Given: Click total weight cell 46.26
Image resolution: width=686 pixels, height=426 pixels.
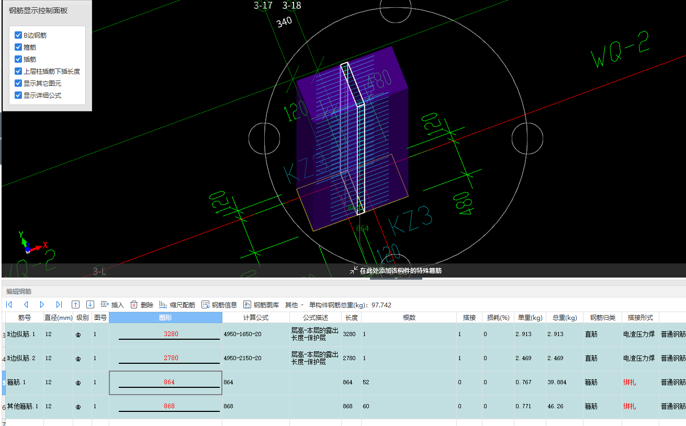Looking at the screenshot, I should 564,406.
